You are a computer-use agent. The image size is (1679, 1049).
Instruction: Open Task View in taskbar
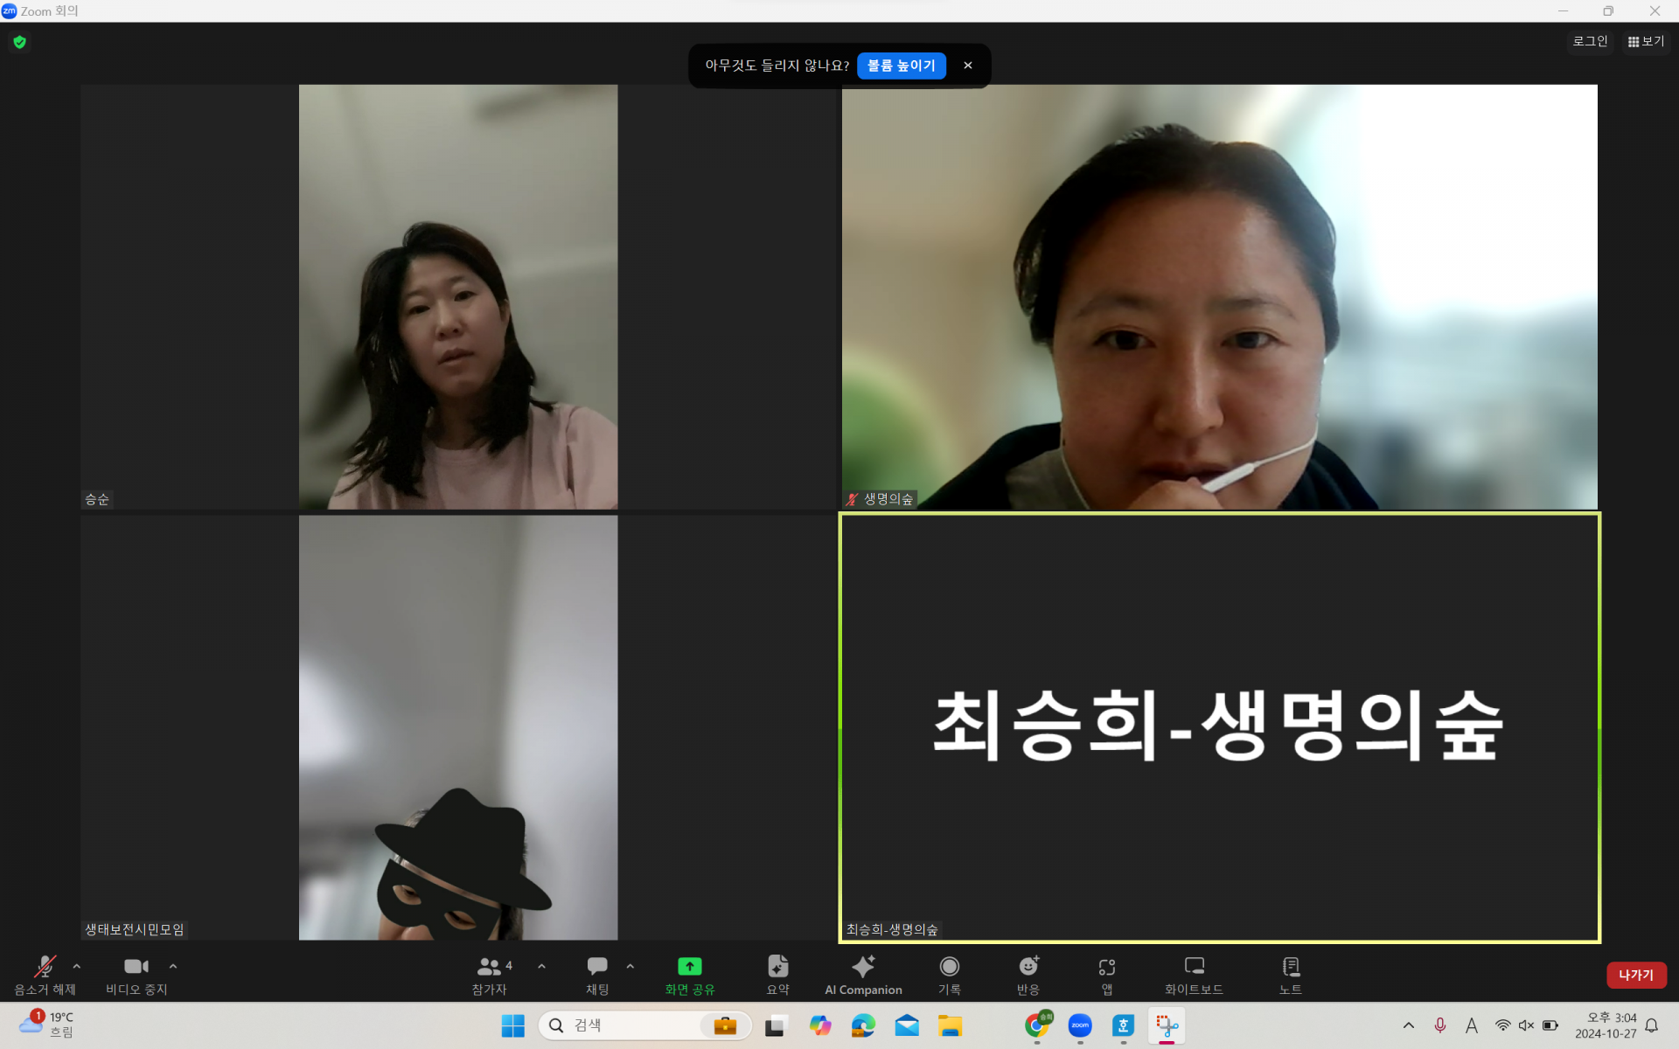coord(776,1025)
